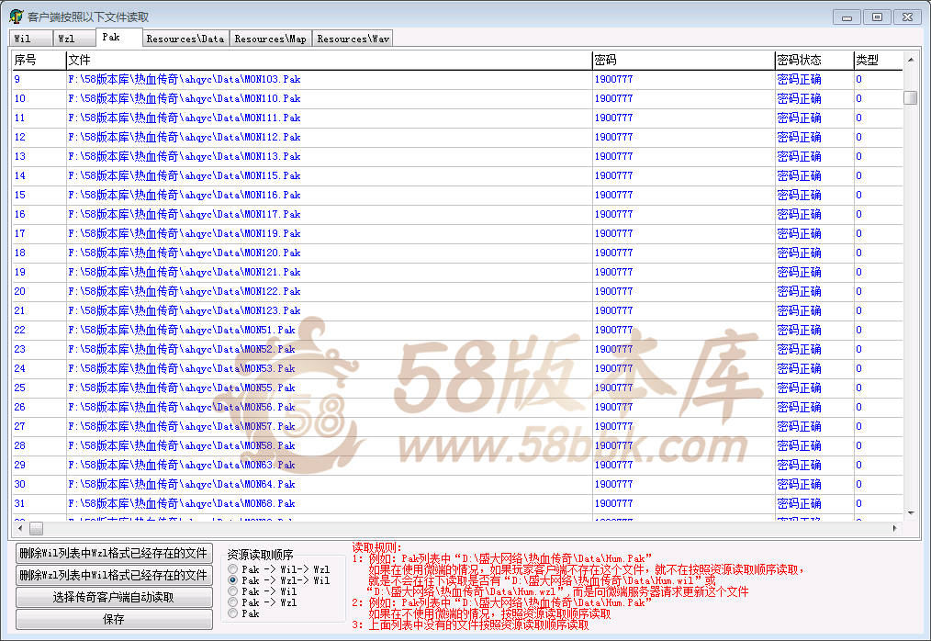Select the row for MON103.Pak

point(457,79)
